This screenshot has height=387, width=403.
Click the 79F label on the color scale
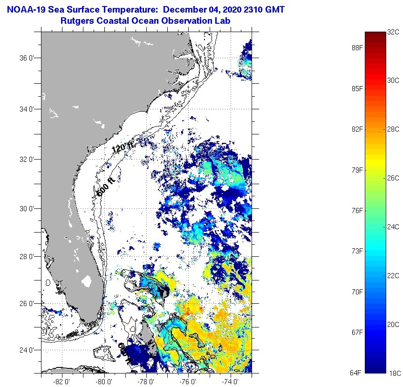[x=357, y=170]
